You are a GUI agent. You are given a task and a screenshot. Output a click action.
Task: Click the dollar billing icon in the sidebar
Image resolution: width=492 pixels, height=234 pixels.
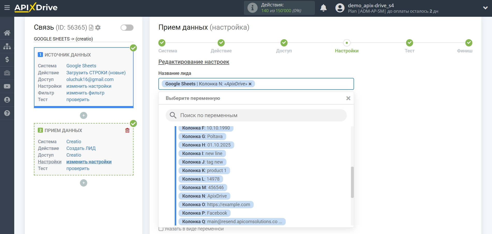(x=7, y=60)
